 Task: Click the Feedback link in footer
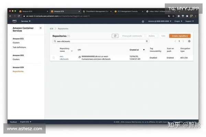click(13, 122)
